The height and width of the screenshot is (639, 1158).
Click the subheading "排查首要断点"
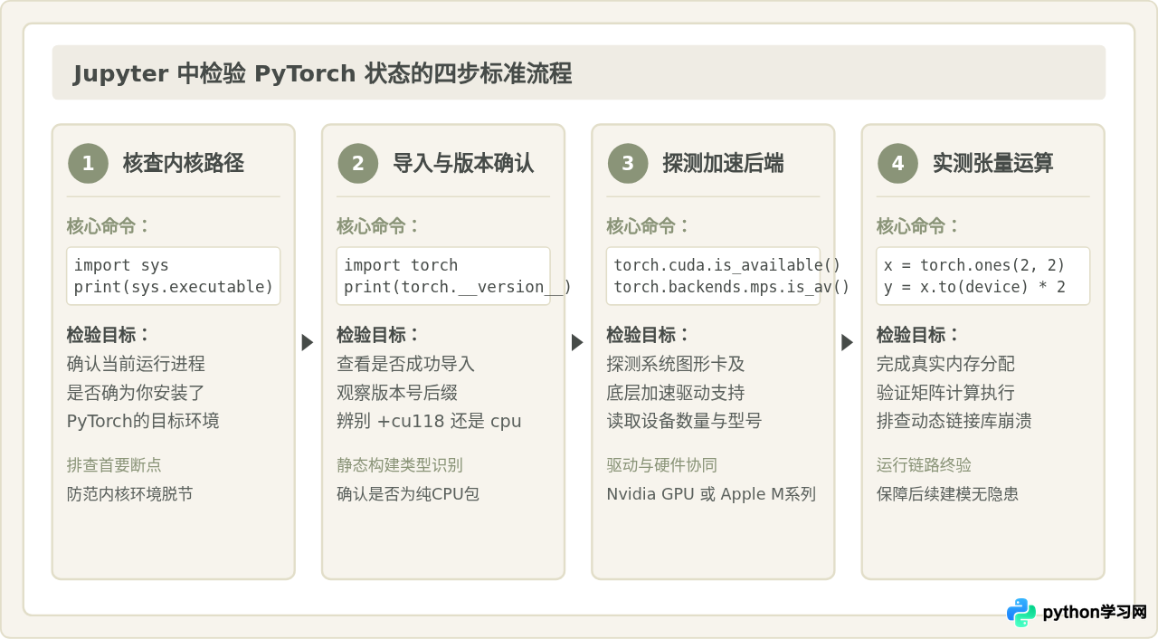pyautogui.click(x=114, y=465)
